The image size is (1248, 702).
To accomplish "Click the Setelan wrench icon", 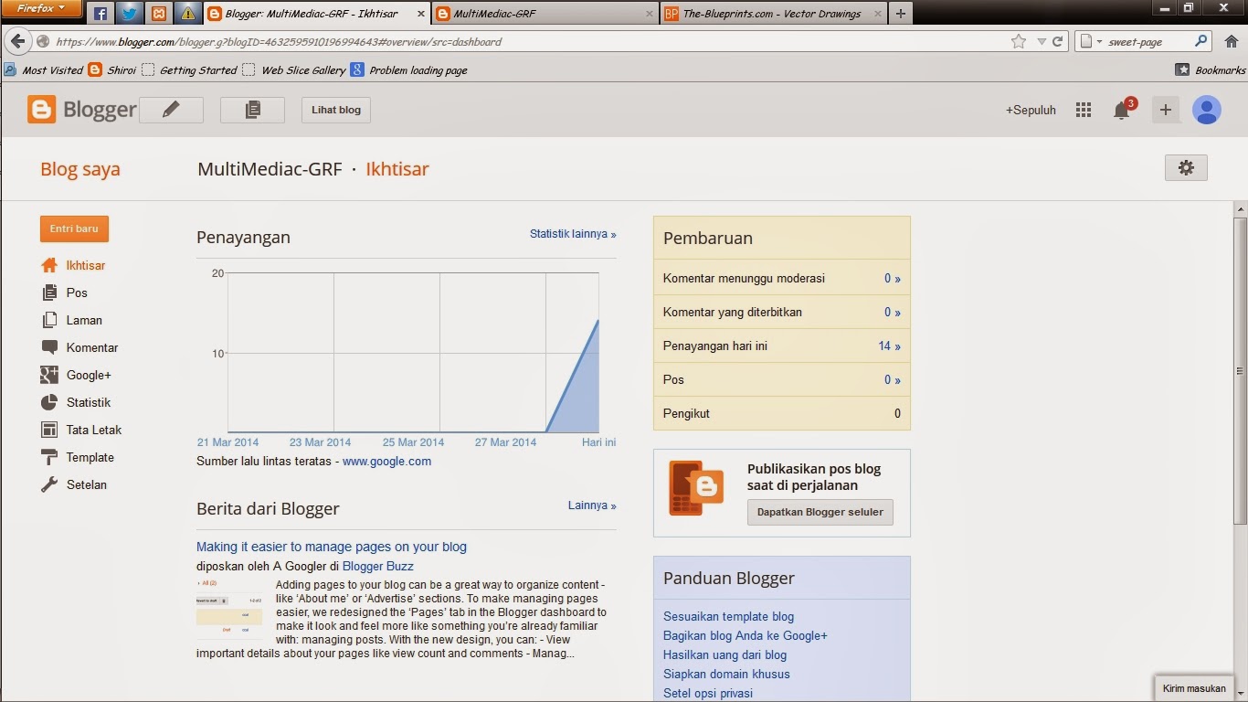I will click(49, 484).
